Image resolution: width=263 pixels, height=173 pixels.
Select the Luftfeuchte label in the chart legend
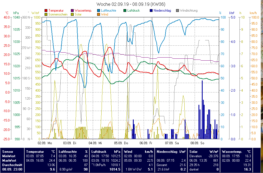tap(109, 11)
